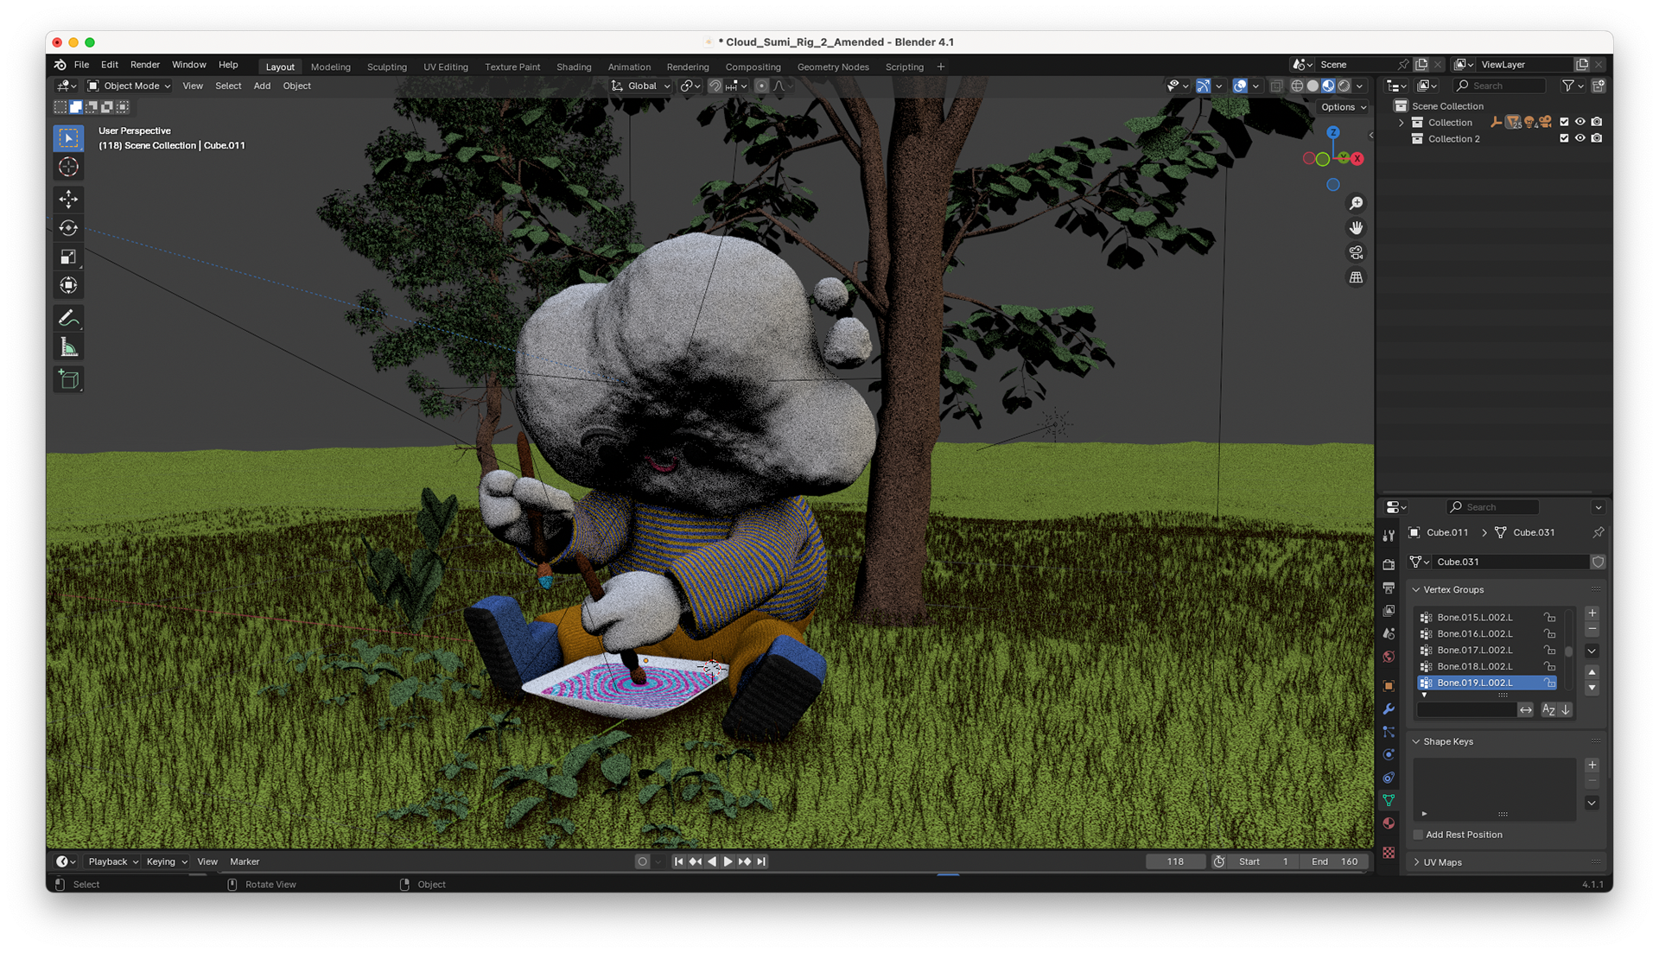Image resolution: width=1659 pixels, height=953 pixels.
Task: Enable the Add Rest Position checkbox
Action: (1418, 835)
